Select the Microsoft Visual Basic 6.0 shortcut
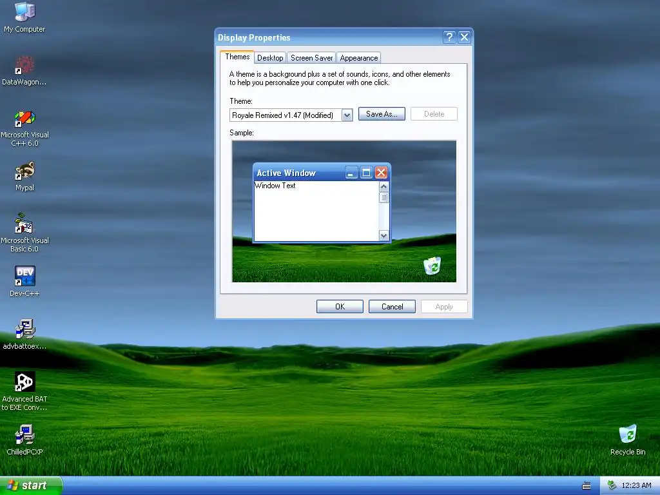The height and width of the screenshot is (495, 660). [x=24, y=233]
